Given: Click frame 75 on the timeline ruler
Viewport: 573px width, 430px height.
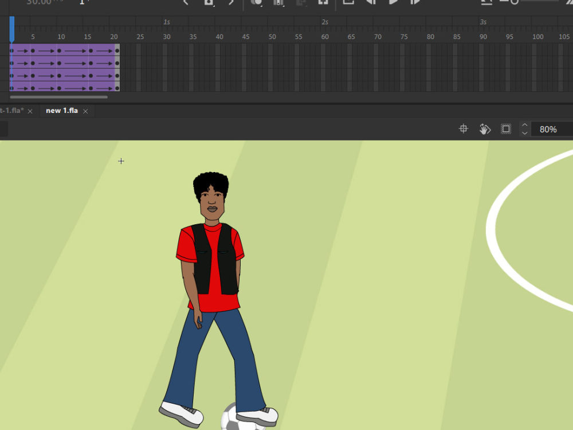Looking at the screenshot, I should [404, 37].
